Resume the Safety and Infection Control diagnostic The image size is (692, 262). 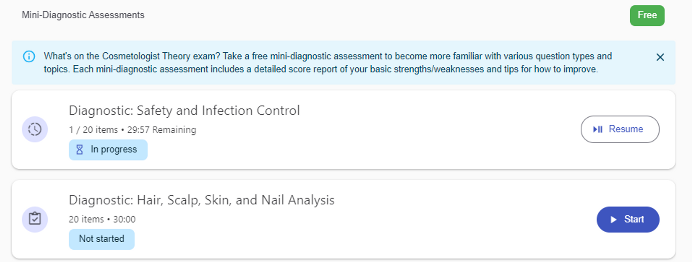click(x=620, y=129)
